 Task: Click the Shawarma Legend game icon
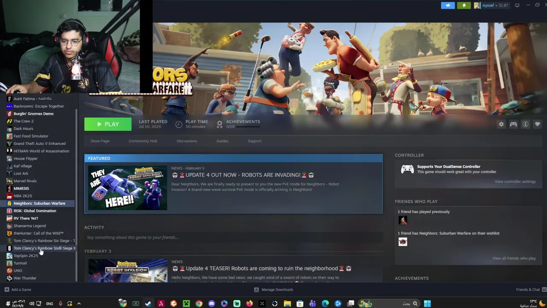9,226
